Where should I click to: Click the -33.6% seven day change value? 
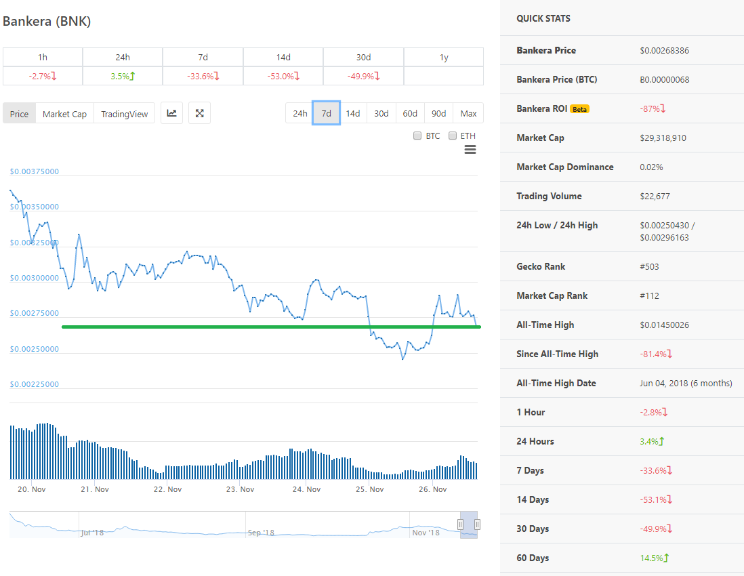point(203,76)
